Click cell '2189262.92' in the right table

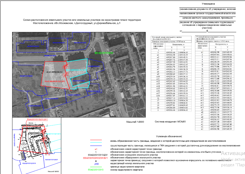click(x=227, y=71)
